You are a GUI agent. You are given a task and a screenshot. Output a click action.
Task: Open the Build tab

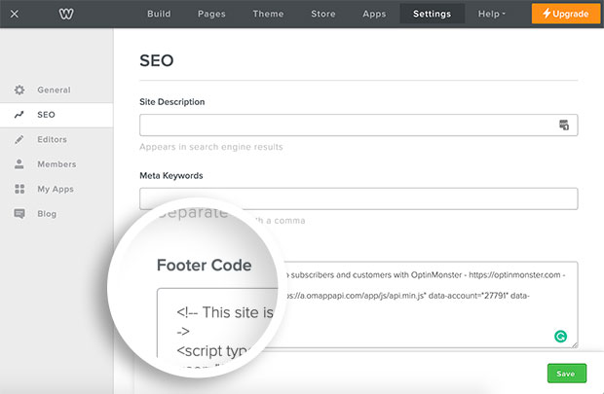tap(159, 14)
